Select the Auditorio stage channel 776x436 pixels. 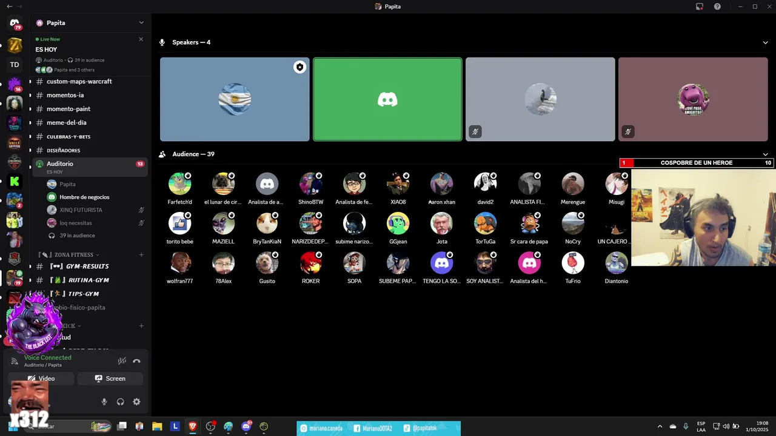[x=90, y=167]
